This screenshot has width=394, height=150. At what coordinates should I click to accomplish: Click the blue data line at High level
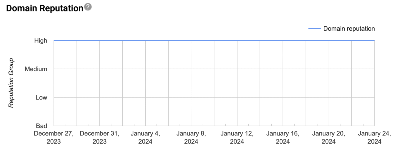click(214, 41)
